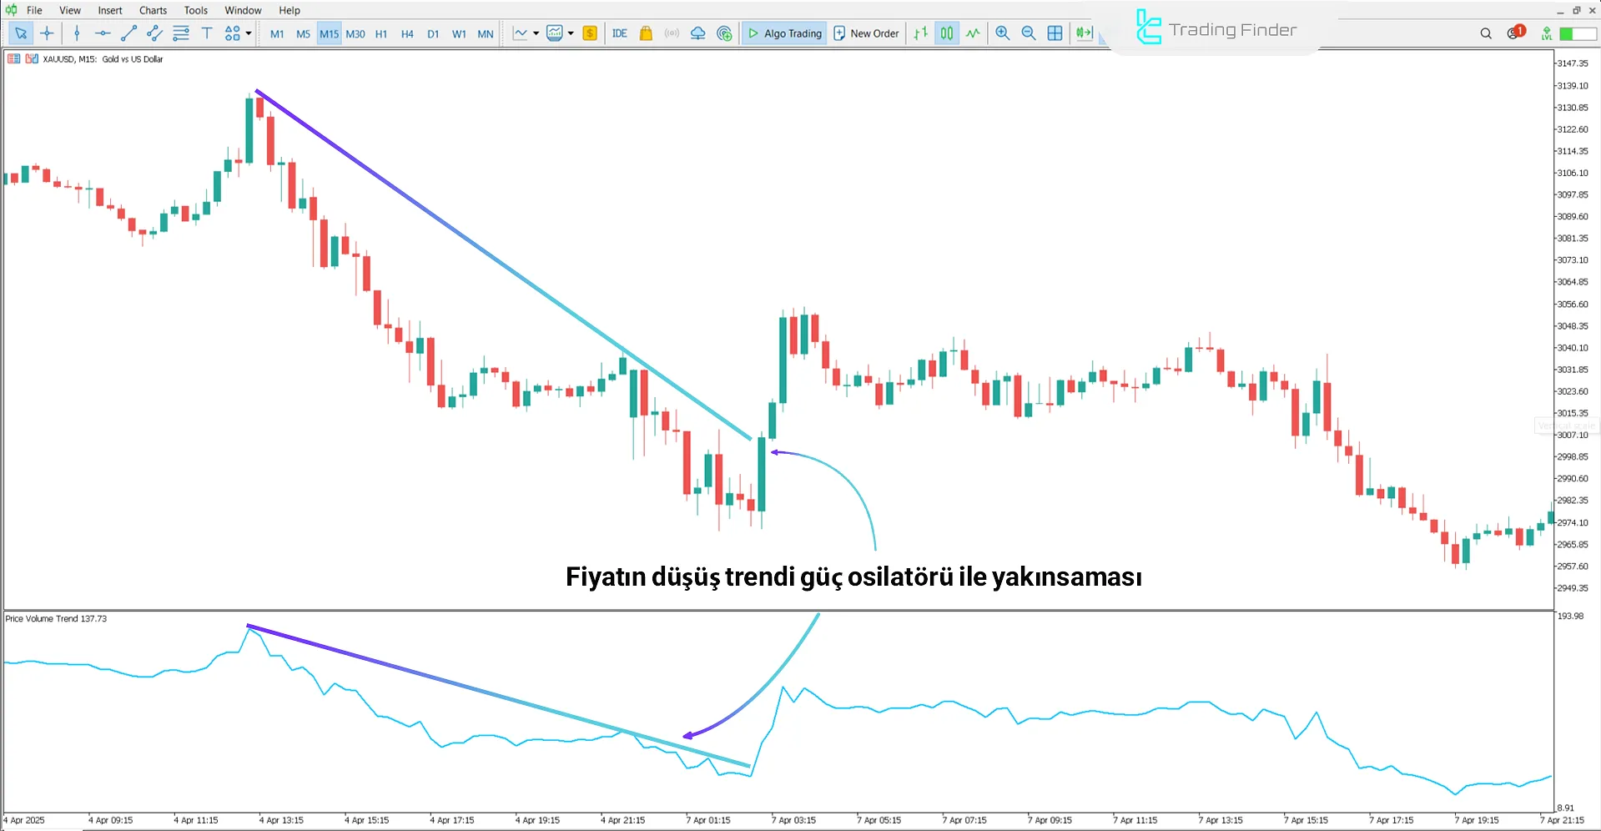The image size is (1601, 831).
Task: Switch timeframe to H1
Action: click(x=380, y=33)
